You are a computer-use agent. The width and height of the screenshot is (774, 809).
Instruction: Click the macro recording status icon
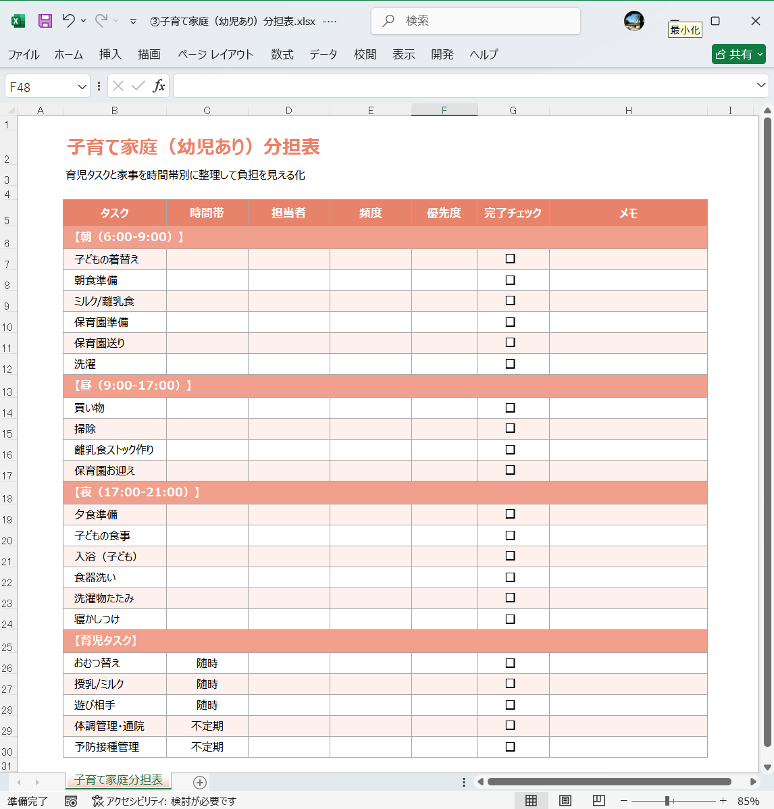click(x=71, y=801)
